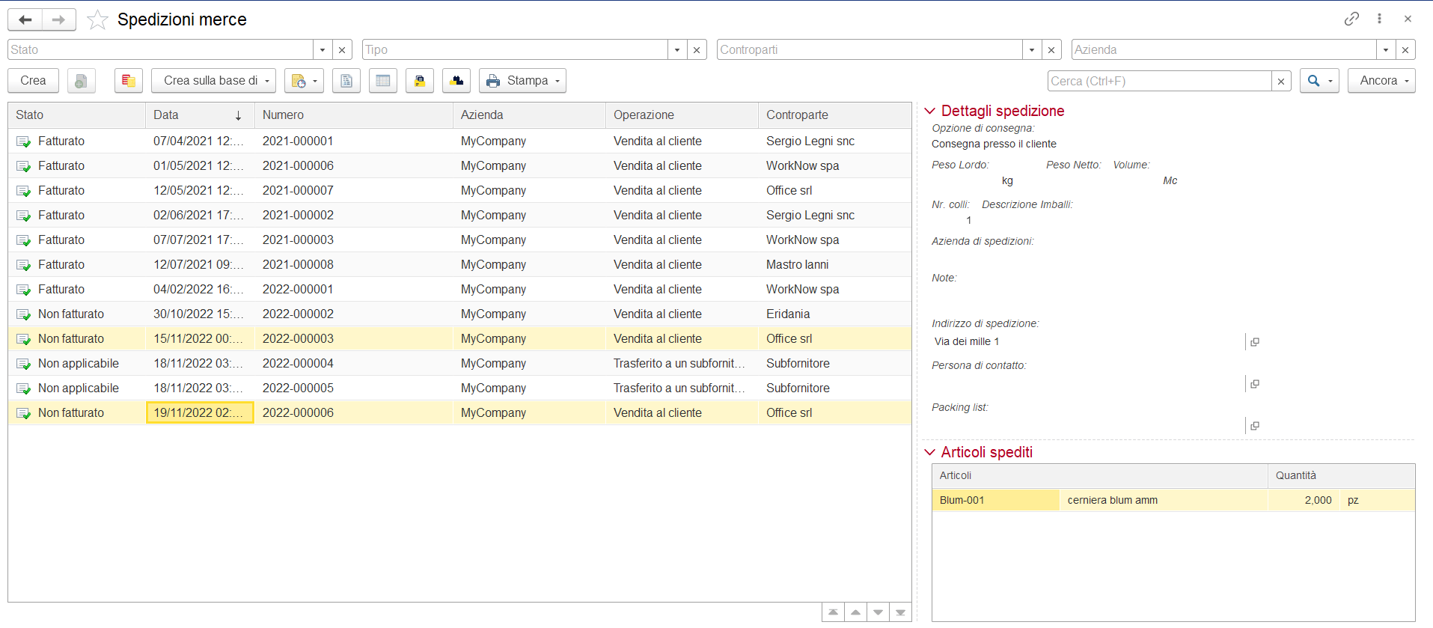1433x628 pixels.
Task: Open the Stampa print menu
Action: point(522,81)
